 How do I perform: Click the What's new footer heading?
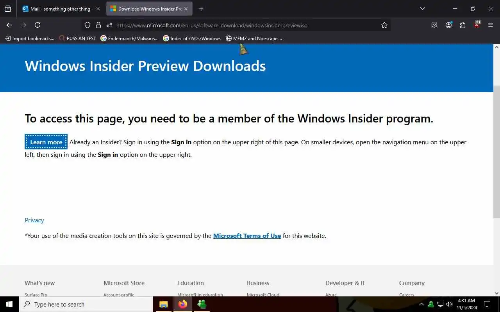click(x=39, y=283)
